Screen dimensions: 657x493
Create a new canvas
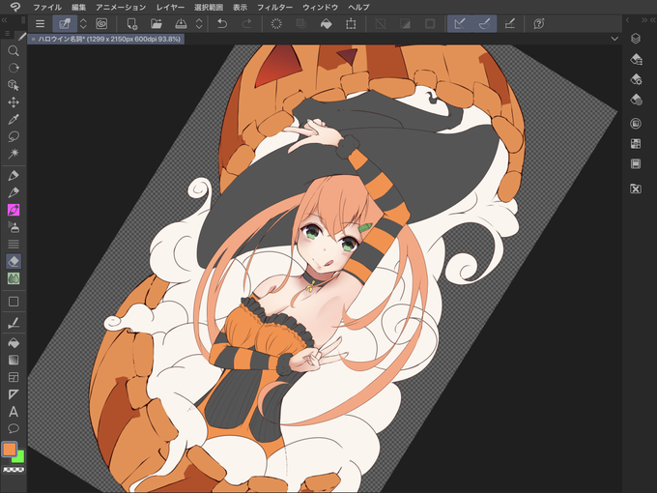coord(132,24)
